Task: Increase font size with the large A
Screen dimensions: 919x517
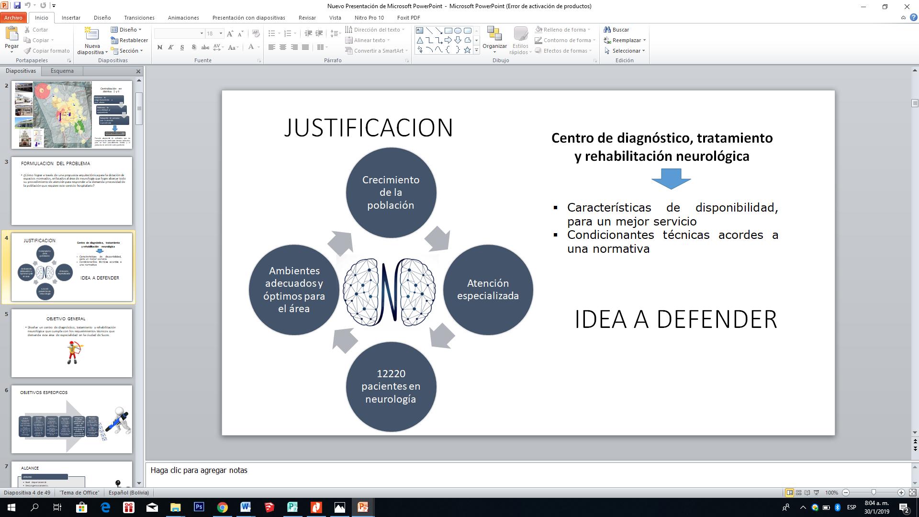Action: point(230,33)
